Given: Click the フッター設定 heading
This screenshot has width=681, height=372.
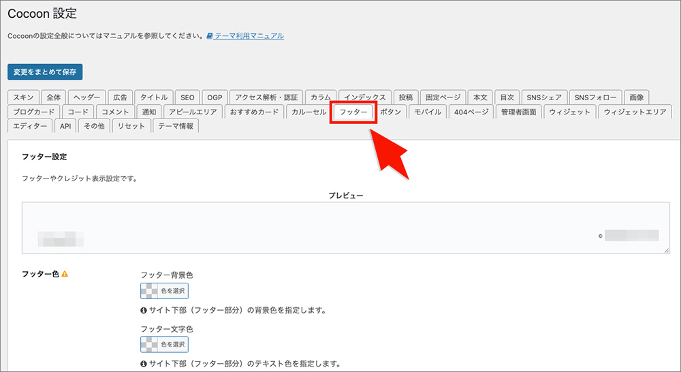Looking at the screenshot, I should coord(44,157).
